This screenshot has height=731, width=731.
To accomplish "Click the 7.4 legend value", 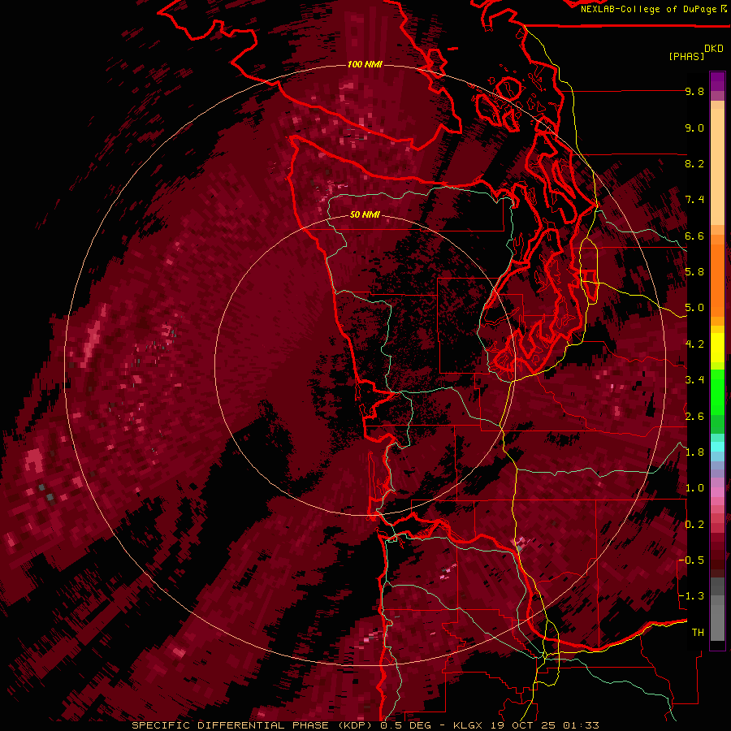I will click(x=694, y=200).
